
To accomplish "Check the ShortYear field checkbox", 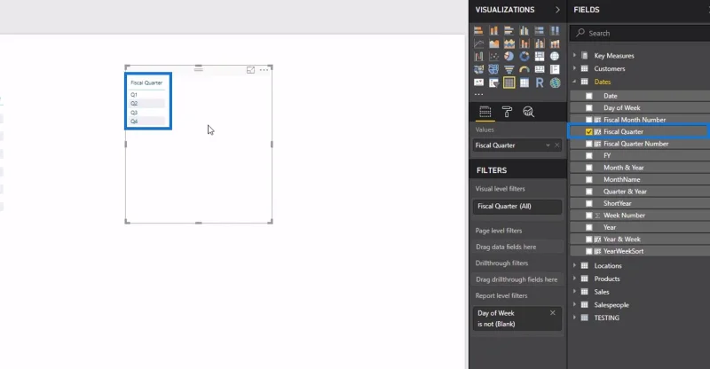I will (x=588, y=203).
